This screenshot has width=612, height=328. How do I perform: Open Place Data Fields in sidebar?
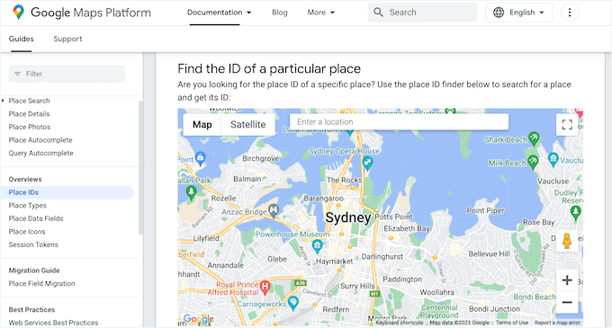coord(36,218)
